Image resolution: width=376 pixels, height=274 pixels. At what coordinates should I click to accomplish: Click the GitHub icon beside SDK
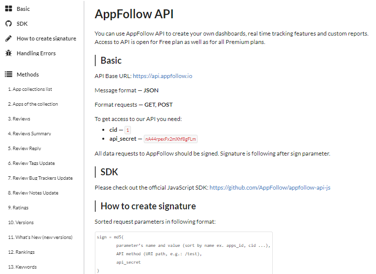click(8, 24)
